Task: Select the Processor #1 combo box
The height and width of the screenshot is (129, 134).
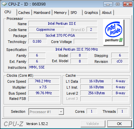Action: tap(46, 112)
